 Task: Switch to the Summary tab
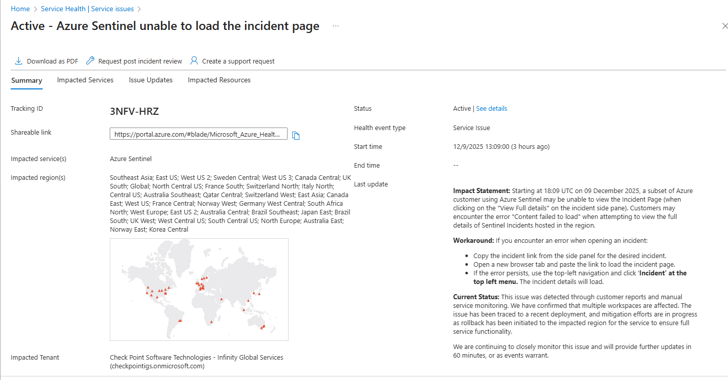pos(26,80)
